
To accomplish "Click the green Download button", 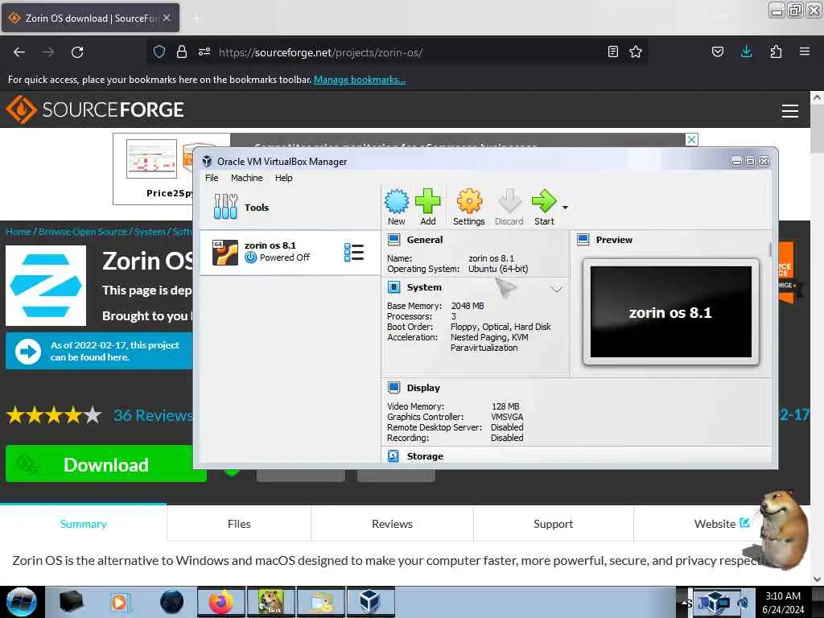I will pyautogui.click(x=105, y=464).
